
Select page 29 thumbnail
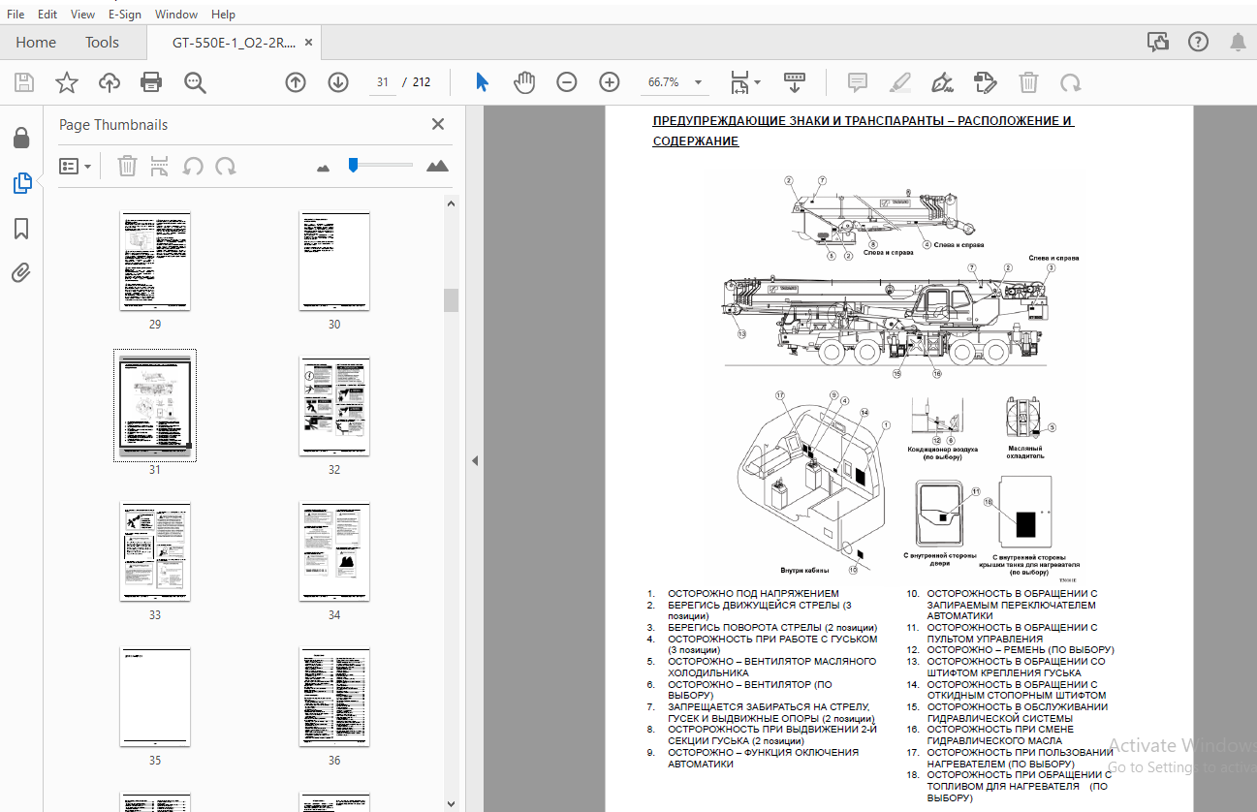155,261
